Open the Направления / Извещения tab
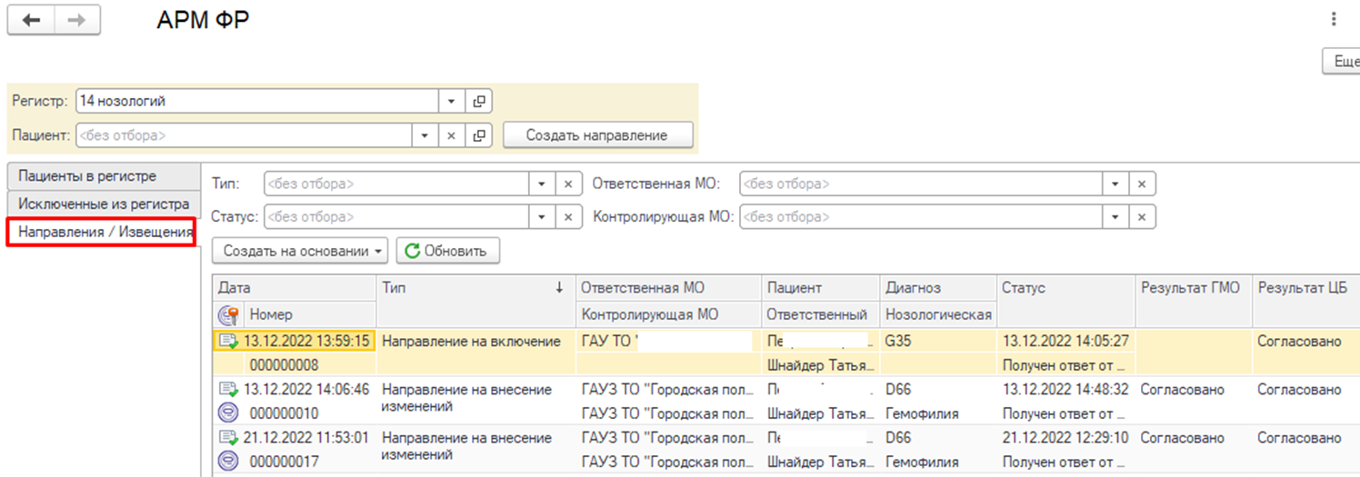The width and height of the screenshot is (1360, 477). click(102, 233)
